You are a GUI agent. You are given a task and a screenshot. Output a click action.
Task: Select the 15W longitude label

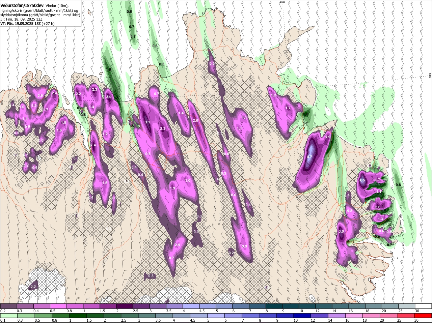[282, 2]
